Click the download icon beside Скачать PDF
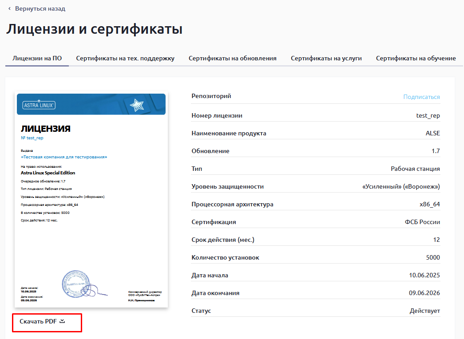Viewport: 464px width, 339px height. click(x=62, y=321)
